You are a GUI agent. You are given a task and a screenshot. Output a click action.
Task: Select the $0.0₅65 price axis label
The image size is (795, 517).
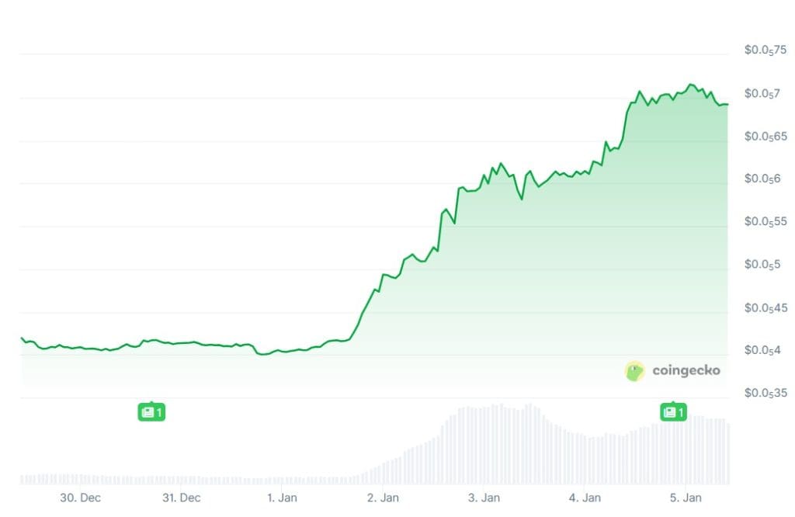point(765,137)
